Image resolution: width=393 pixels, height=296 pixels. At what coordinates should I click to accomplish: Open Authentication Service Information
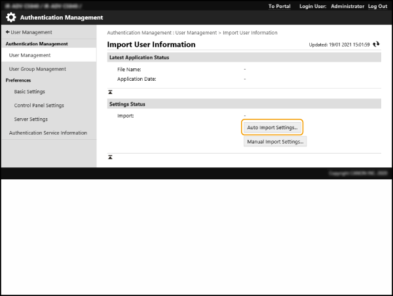click(48, 133)
